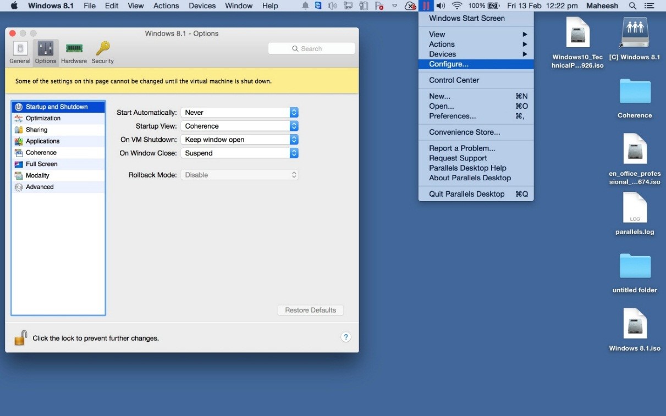666x416 pixels.
Task: Open Convenience Store... menu entry
Action: [x=476, y=132]
